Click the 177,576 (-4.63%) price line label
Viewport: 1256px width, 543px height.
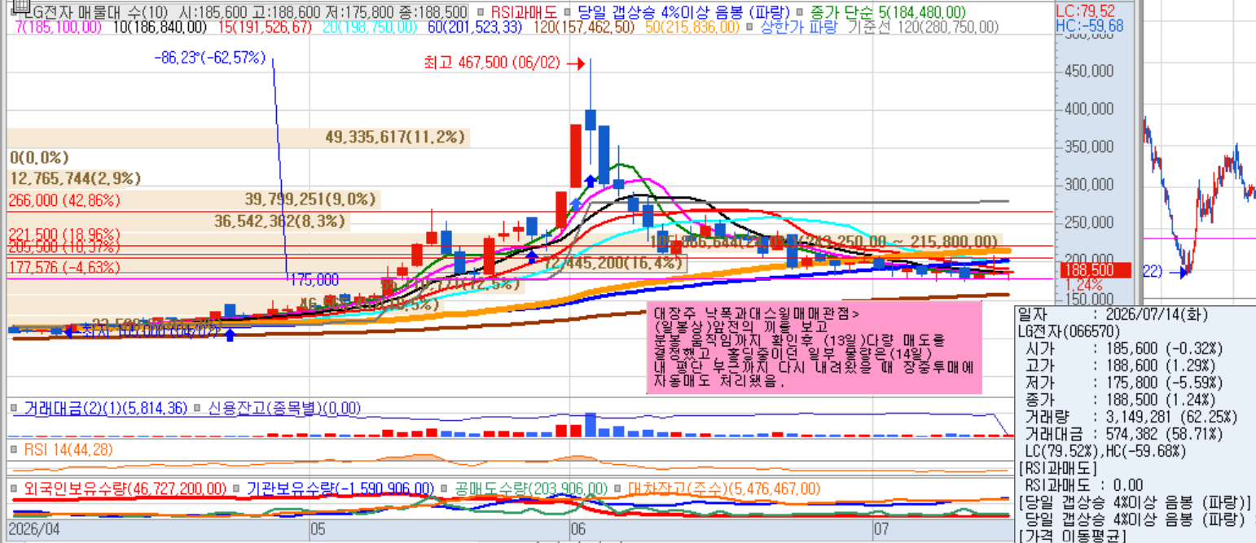[64, 267]
